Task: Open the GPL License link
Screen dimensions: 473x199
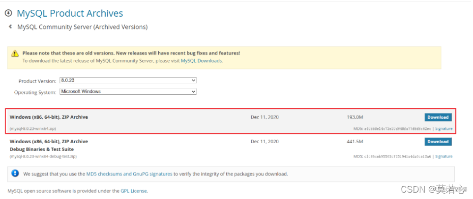Action: (x=134, y=191)
